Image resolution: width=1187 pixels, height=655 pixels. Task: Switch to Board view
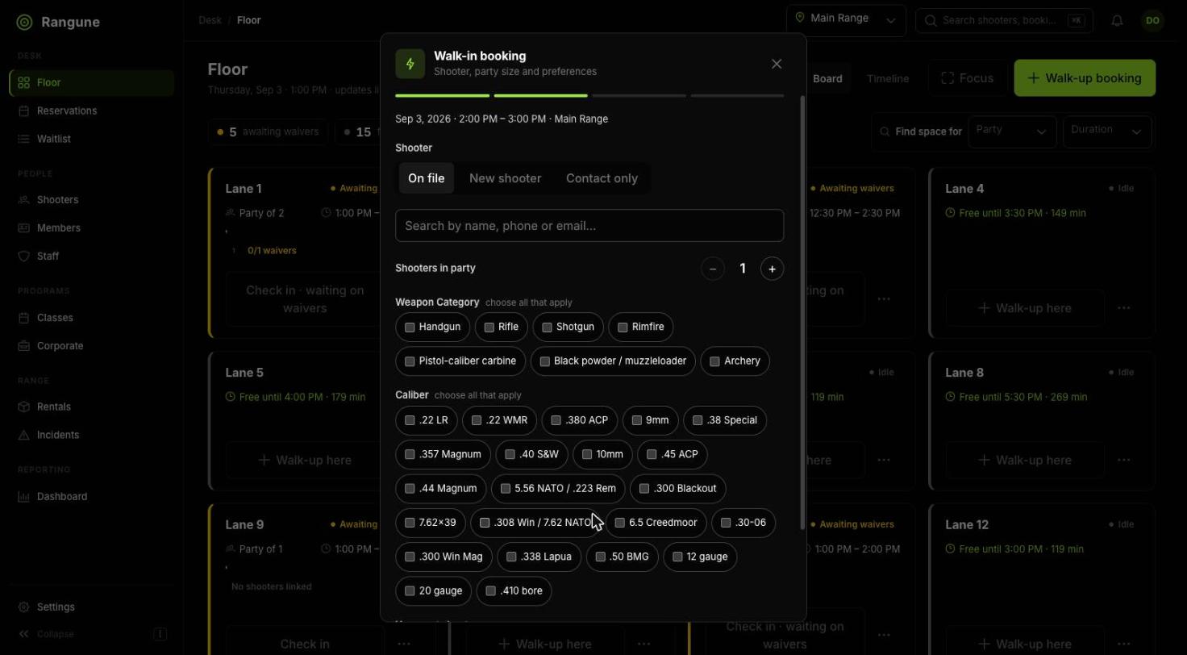[827, 78]
